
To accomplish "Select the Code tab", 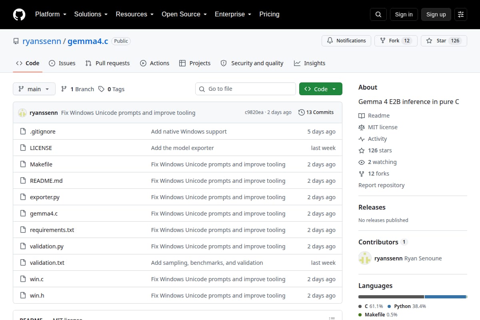I will coord(28,63).
